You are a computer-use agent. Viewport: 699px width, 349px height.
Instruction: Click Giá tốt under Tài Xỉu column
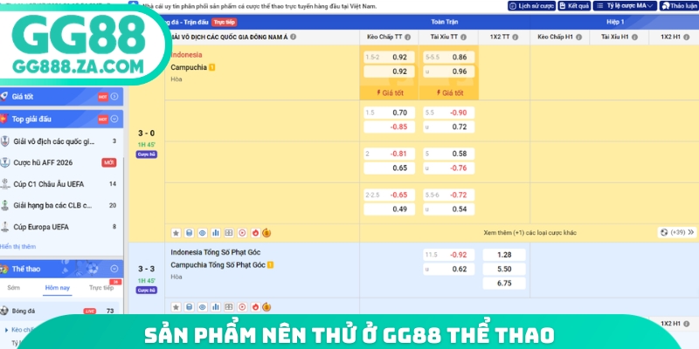click(448, 93)
